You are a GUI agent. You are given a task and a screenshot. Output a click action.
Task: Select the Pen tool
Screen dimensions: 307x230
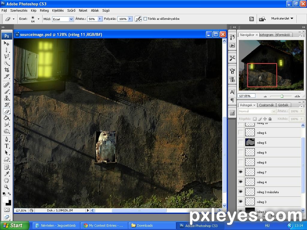[7, 139]
